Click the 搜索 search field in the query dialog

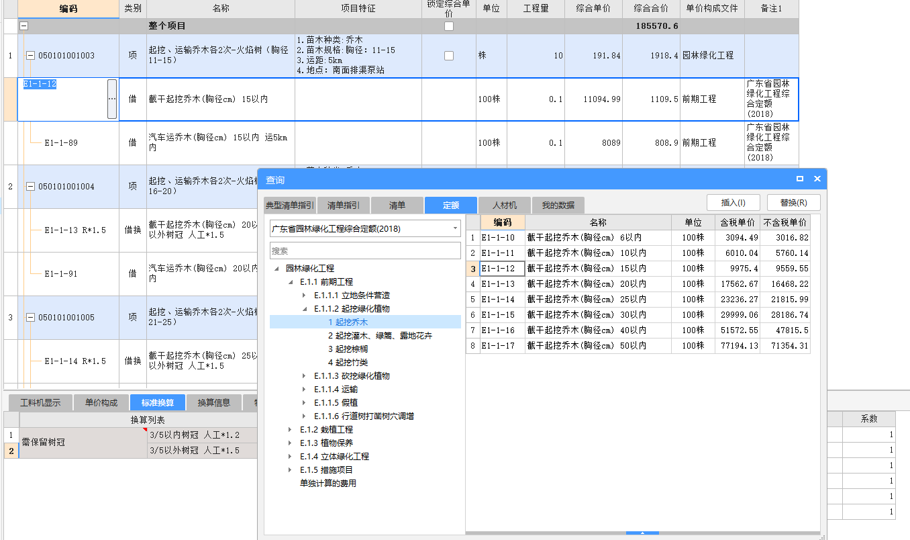point(365,251)
